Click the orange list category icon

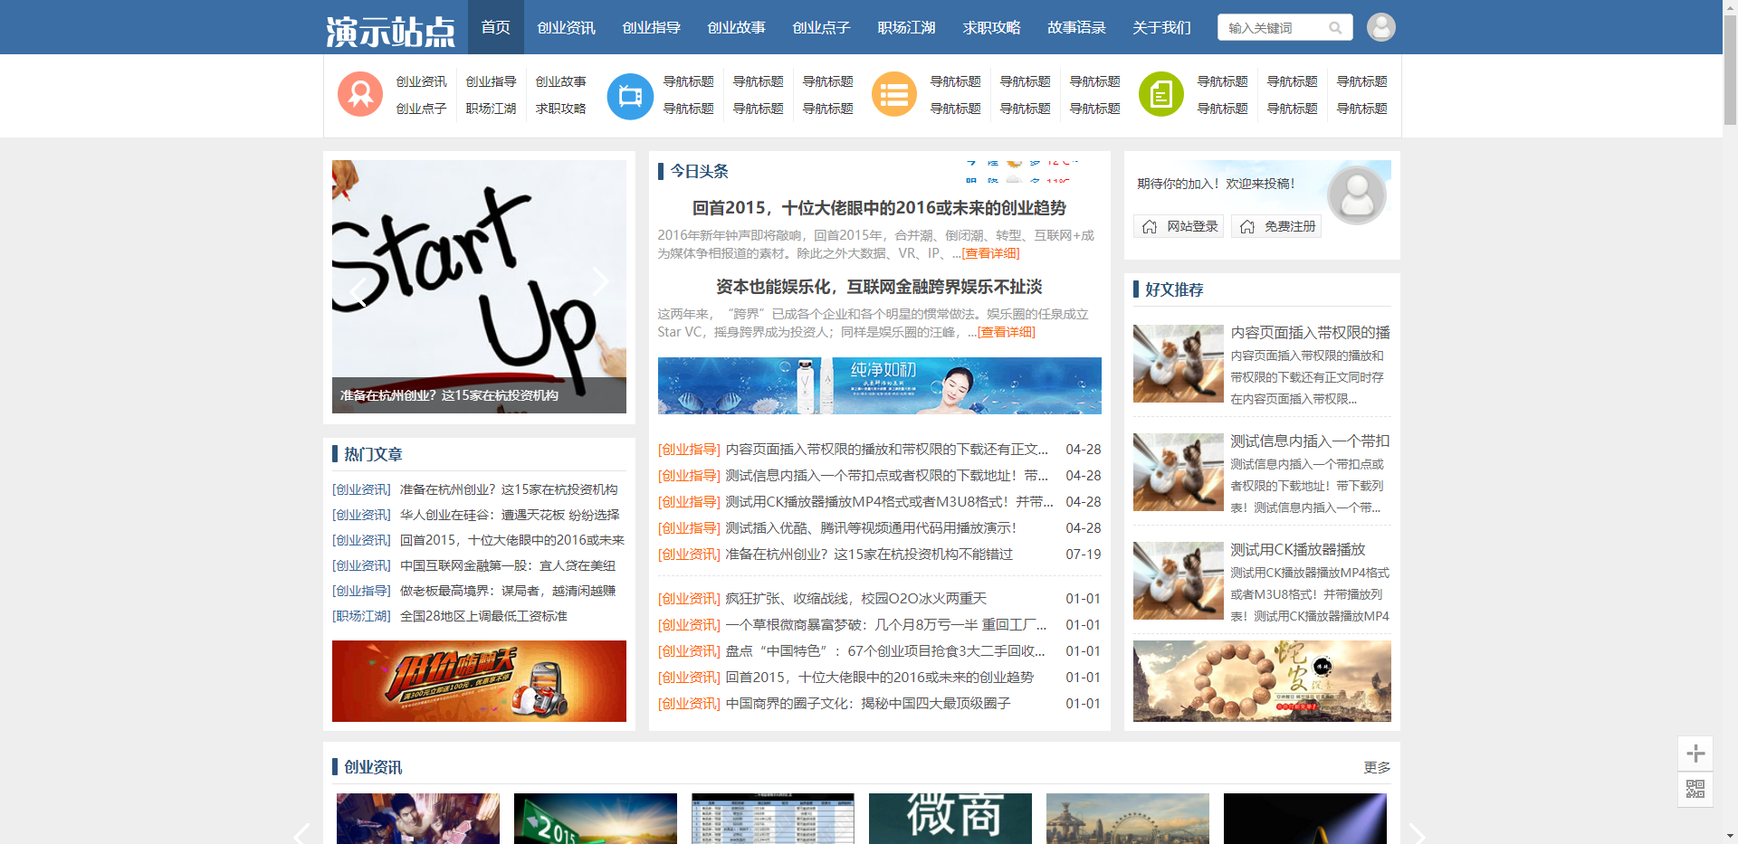point(894,94)
